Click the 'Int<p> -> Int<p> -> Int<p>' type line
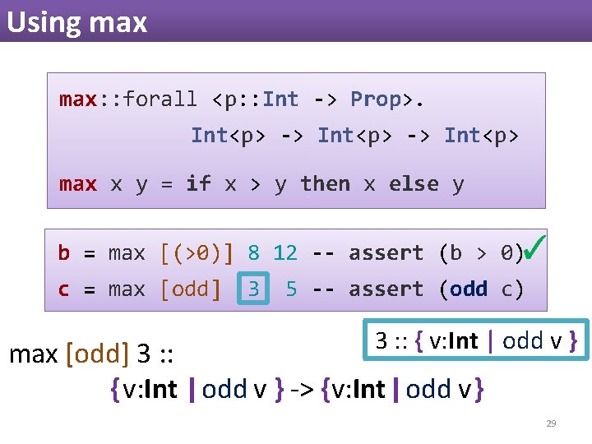This screenshot has height=444, width=592. coord(355,136)
